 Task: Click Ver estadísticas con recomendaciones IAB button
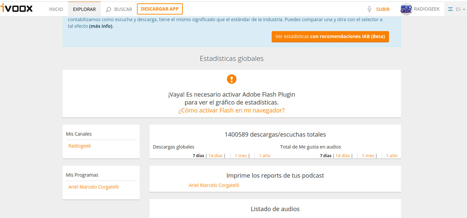tap(330, 36)
